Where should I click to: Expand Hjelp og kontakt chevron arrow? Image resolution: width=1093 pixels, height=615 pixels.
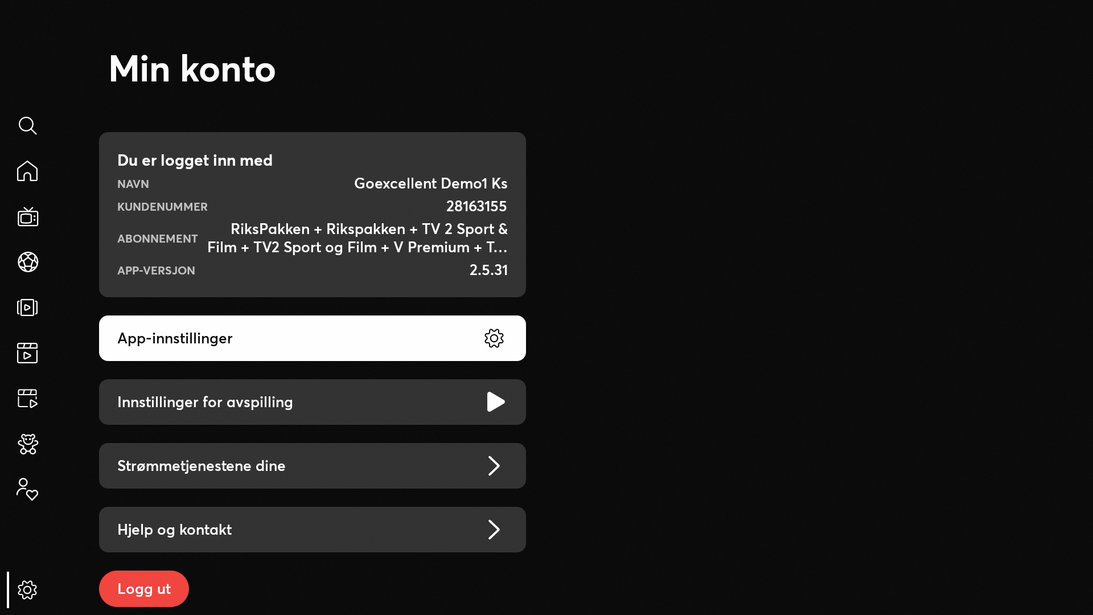pyautogui.click(x=494, y=530)
